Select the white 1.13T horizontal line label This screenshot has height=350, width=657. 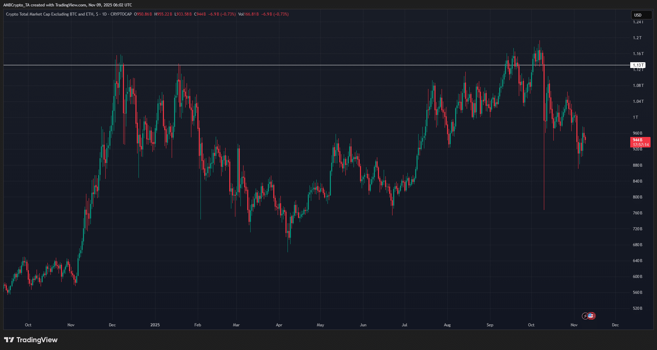click(x=638, y=65)
